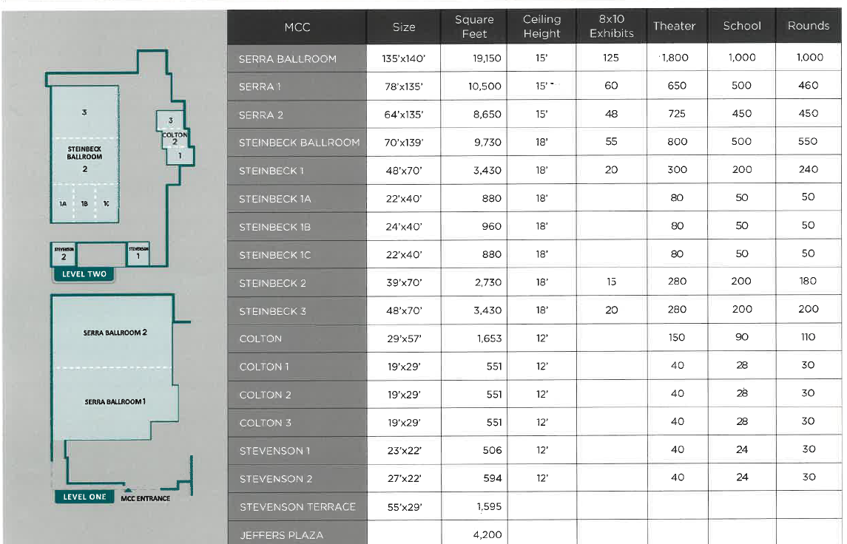Click the STEVENSON TERRACE row label
847x544 pixels.
[x=297, y=507]
